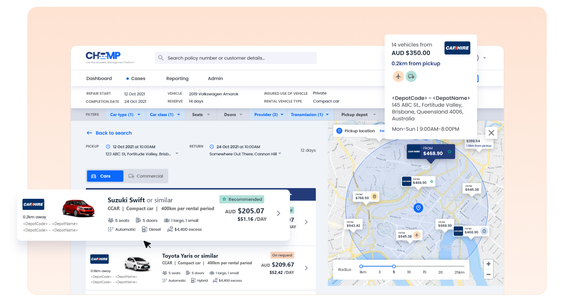
Task: Click the policy number search field
Action: point(236,58)
